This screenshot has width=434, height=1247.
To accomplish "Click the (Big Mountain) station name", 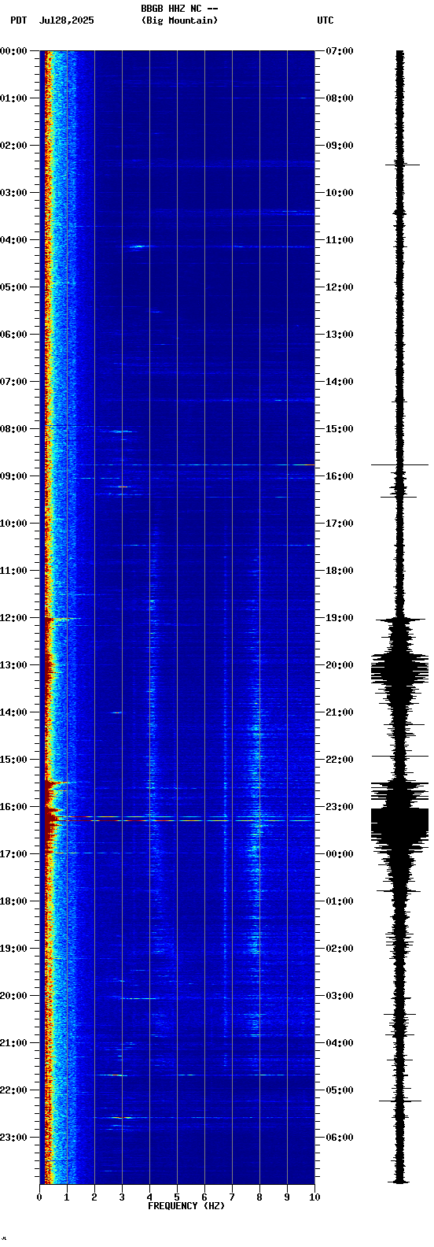I will 179,20.
